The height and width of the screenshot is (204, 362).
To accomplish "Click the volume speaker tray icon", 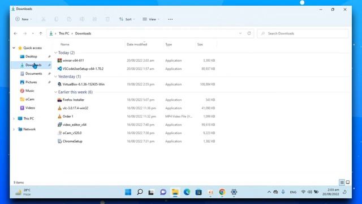I will (x=309, y=192).
